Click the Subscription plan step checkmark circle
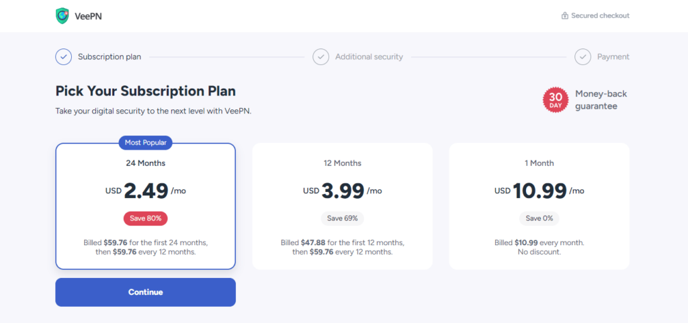Image resolution: width=688 pixels, height=323 pixels. [64, 57]
